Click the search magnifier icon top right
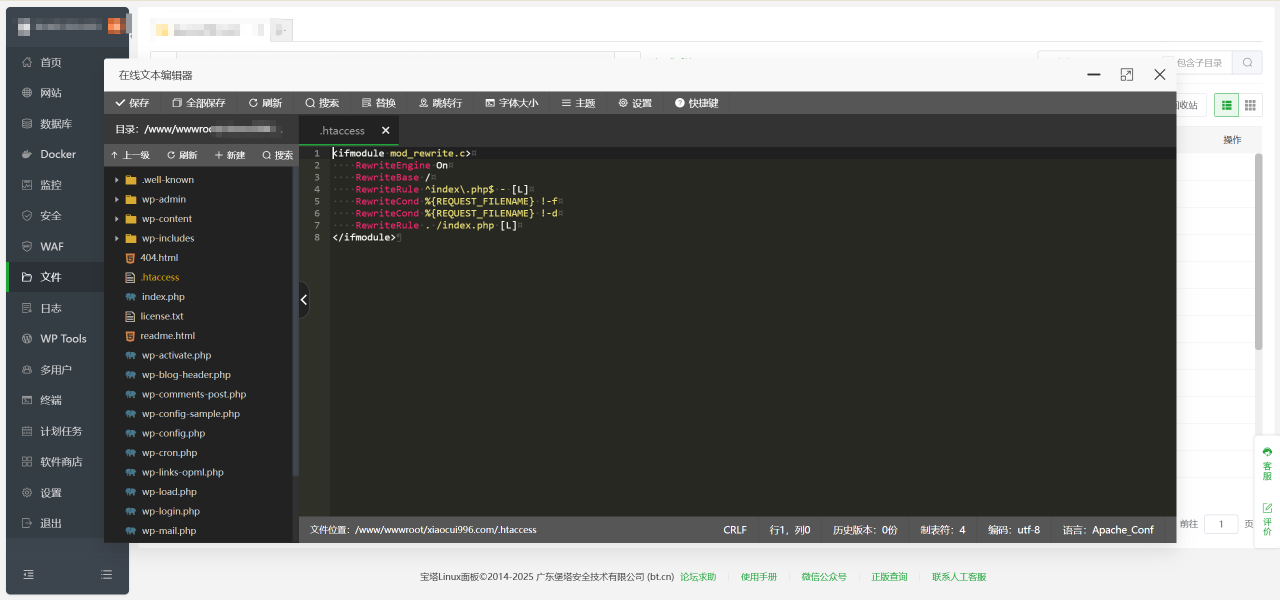The image size is (1280, 600). (1246, 62)
